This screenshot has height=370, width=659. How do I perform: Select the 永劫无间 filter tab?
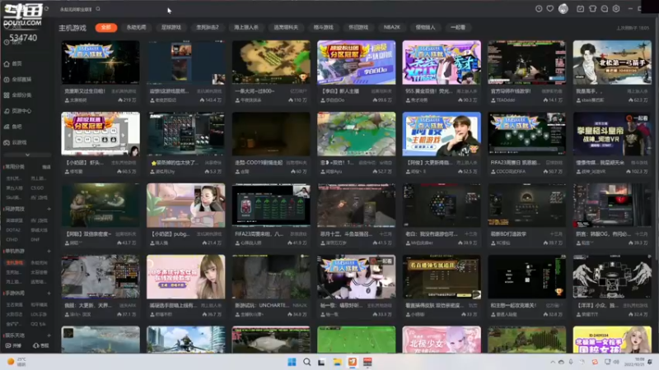point(136,27)
